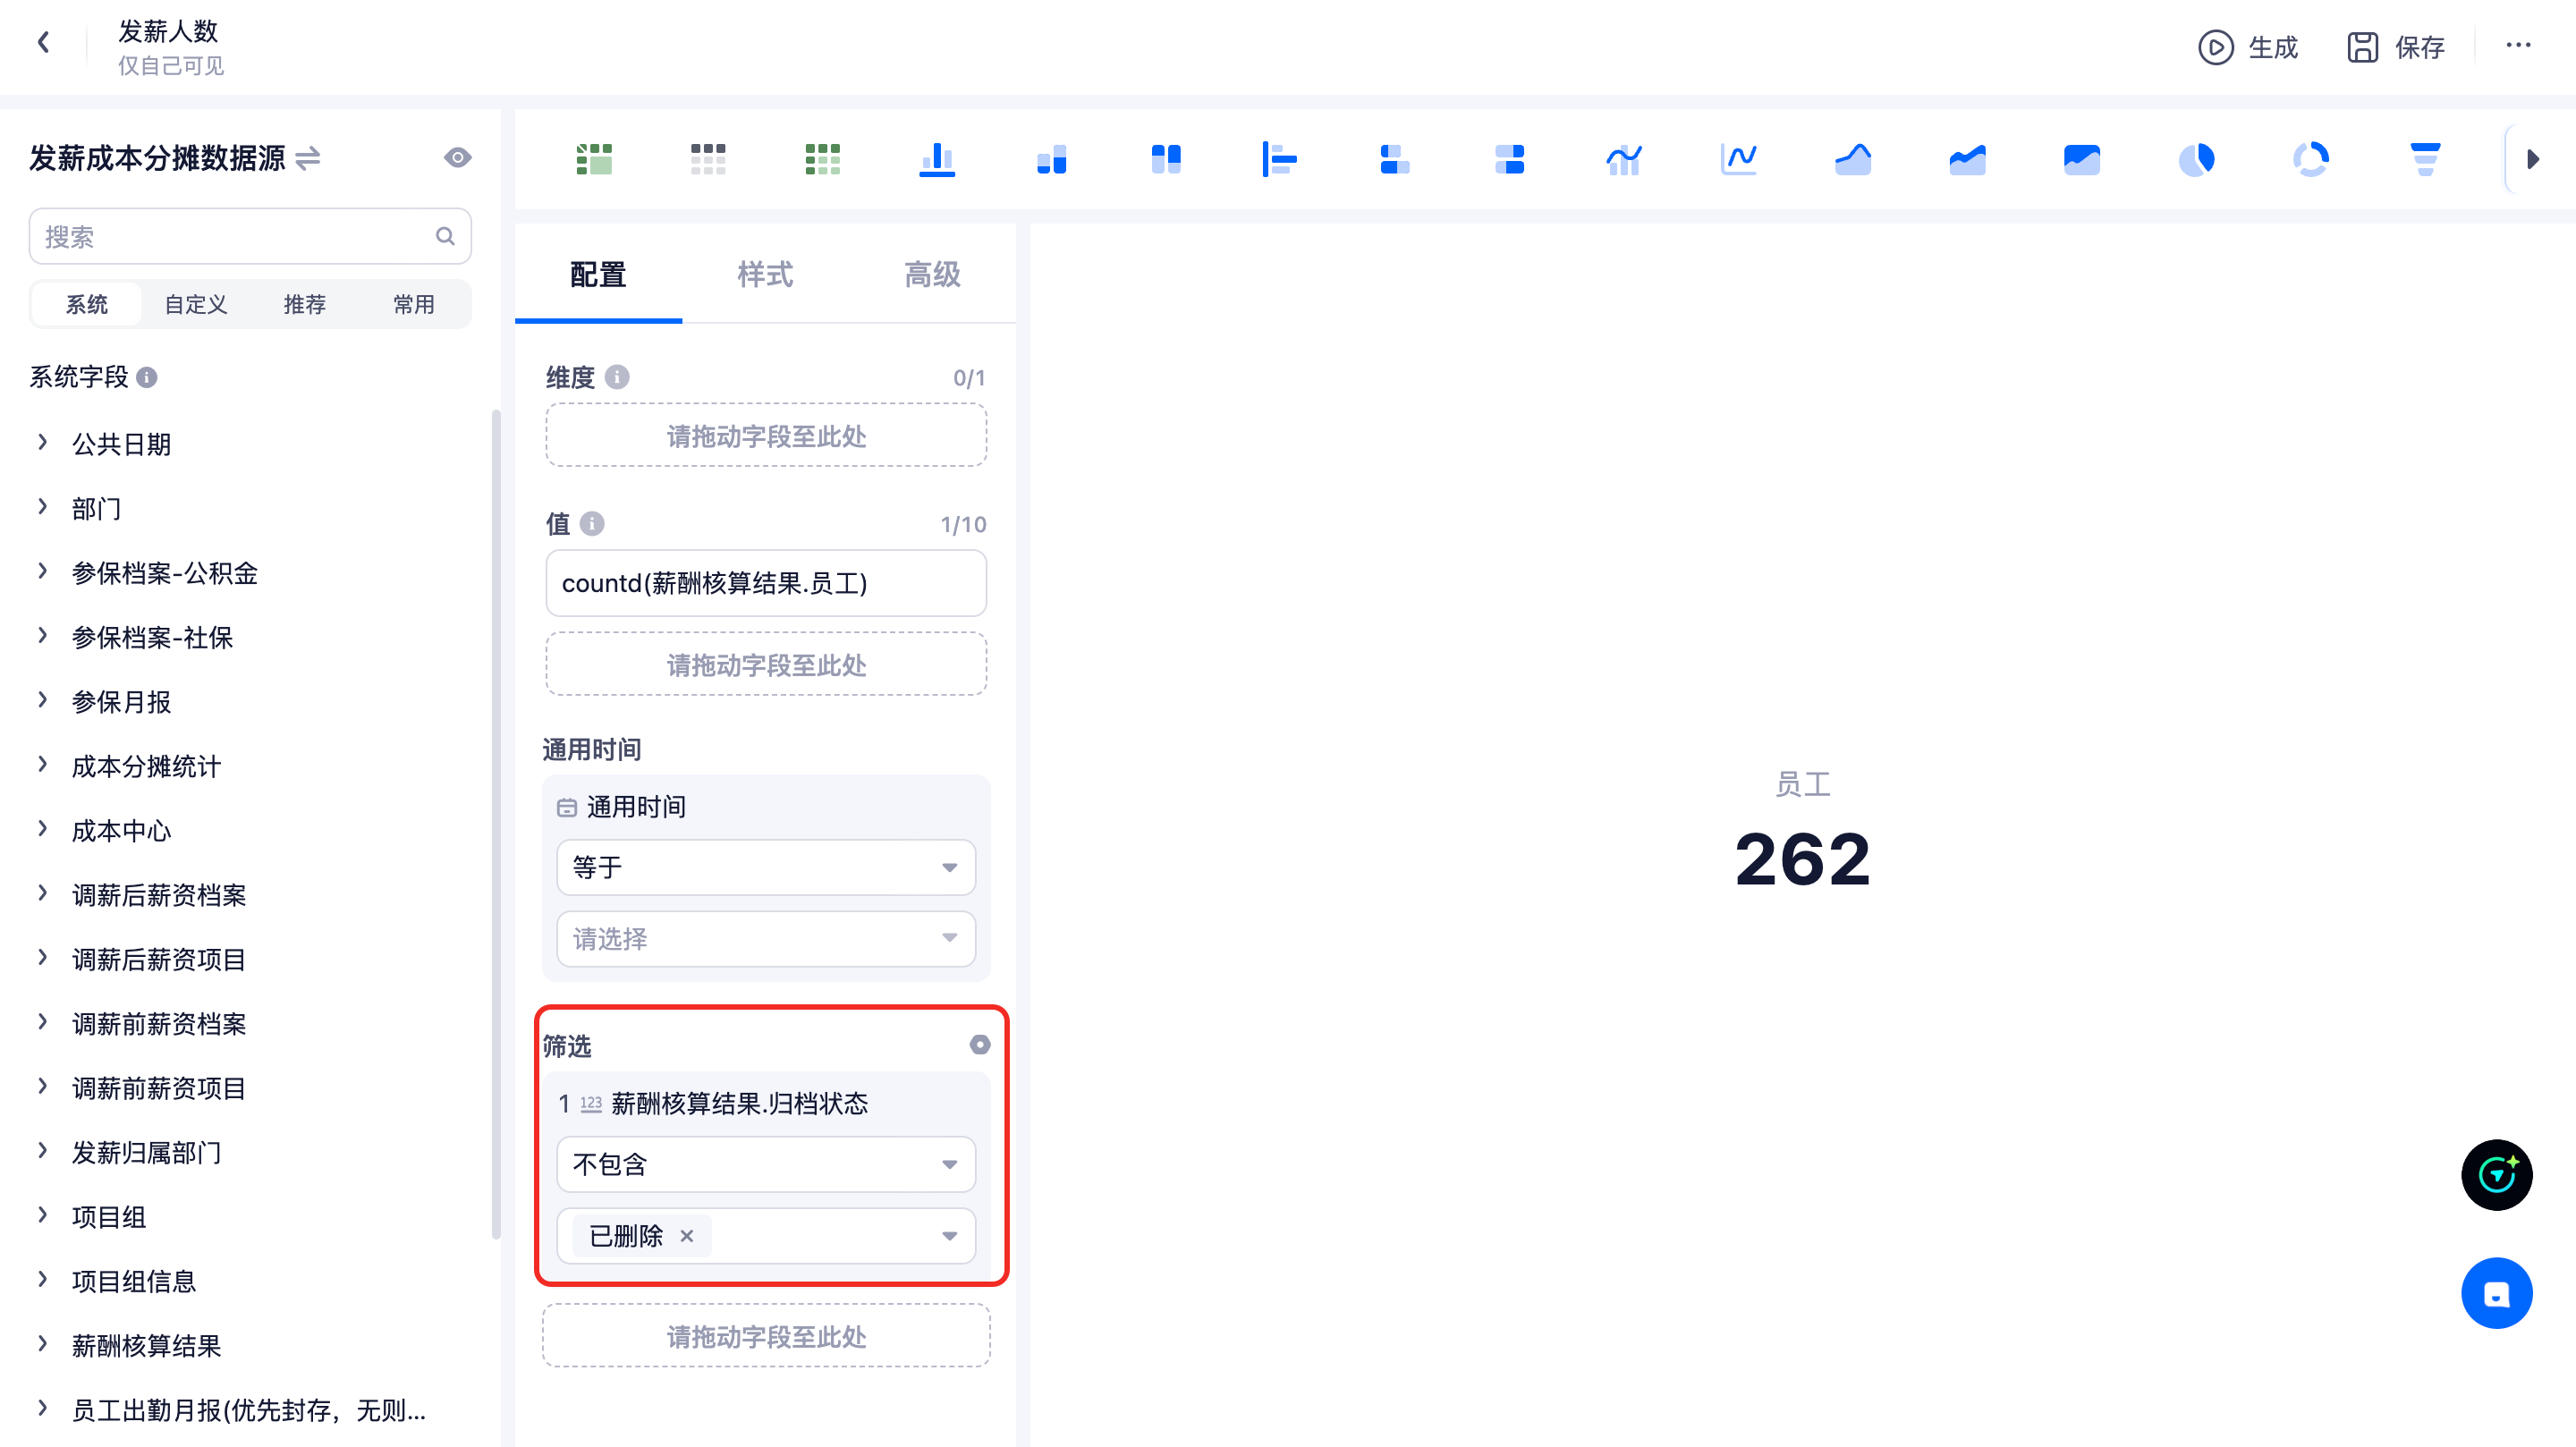The height and width of the screenshot is (1447, 2576).
Task: Select the 100% stacked area chart type
Action: [2082, 159]
